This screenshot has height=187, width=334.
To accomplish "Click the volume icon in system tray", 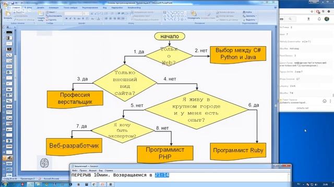I will [316, 185].
